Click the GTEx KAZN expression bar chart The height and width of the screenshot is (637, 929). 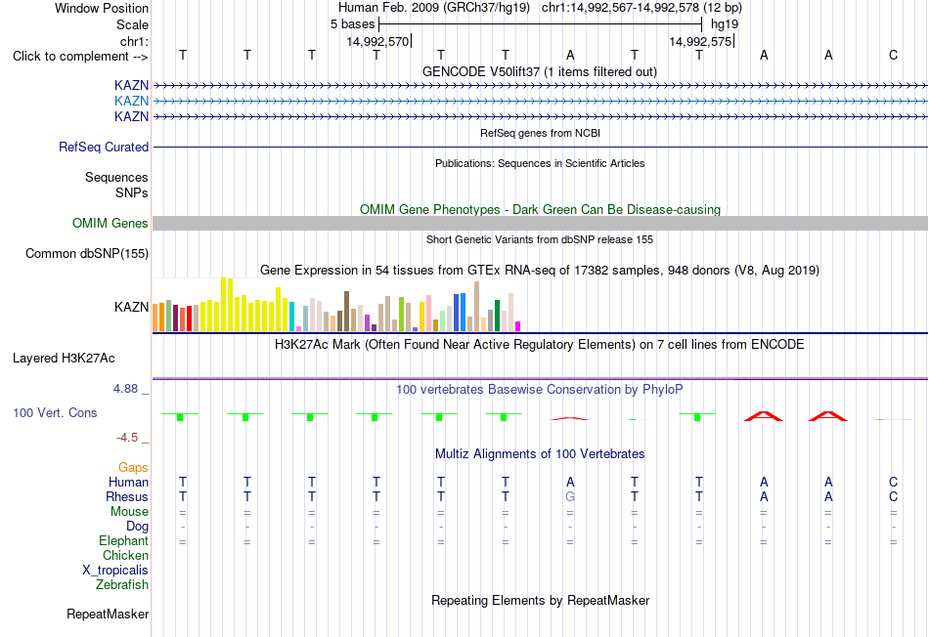click(336, 305)
